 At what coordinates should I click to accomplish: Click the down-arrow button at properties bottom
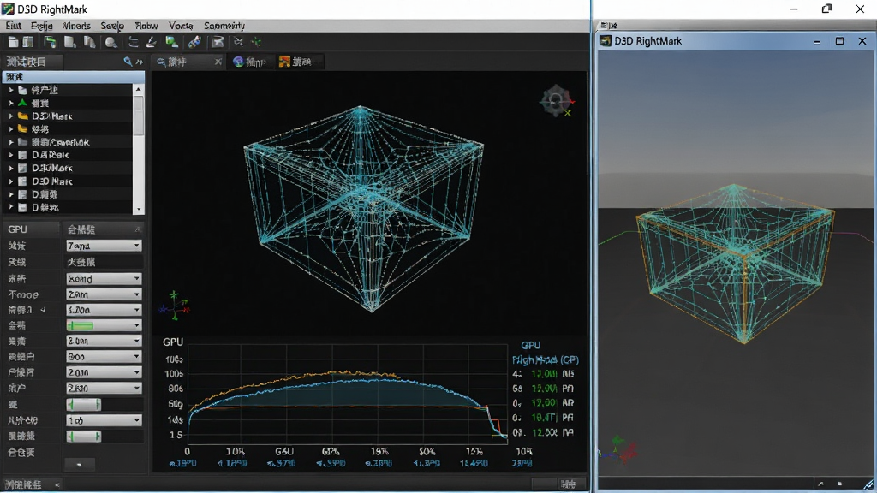tap(79, 465)
